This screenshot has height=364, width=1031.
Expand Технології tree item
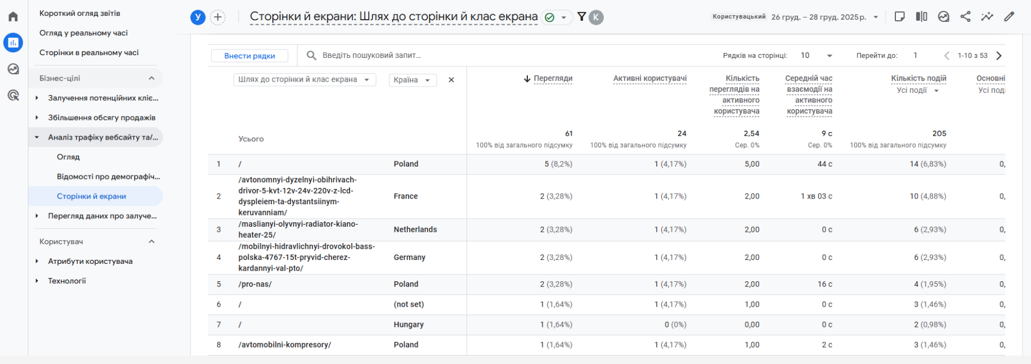(37, 281)
